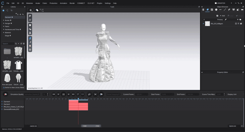This screenshot has width=245, height=132.
Task: Toggle the Genesis8Female_002 track marker
Action: 2,109
